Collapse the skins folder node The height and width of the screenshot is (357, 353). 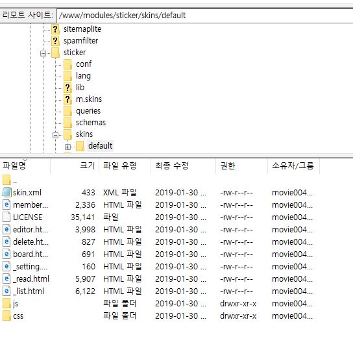(55, 135)
